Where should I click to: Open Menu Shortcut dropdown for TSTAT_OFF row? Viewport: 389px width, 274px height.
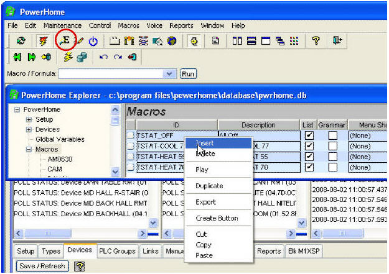click(x=368, y=135)
